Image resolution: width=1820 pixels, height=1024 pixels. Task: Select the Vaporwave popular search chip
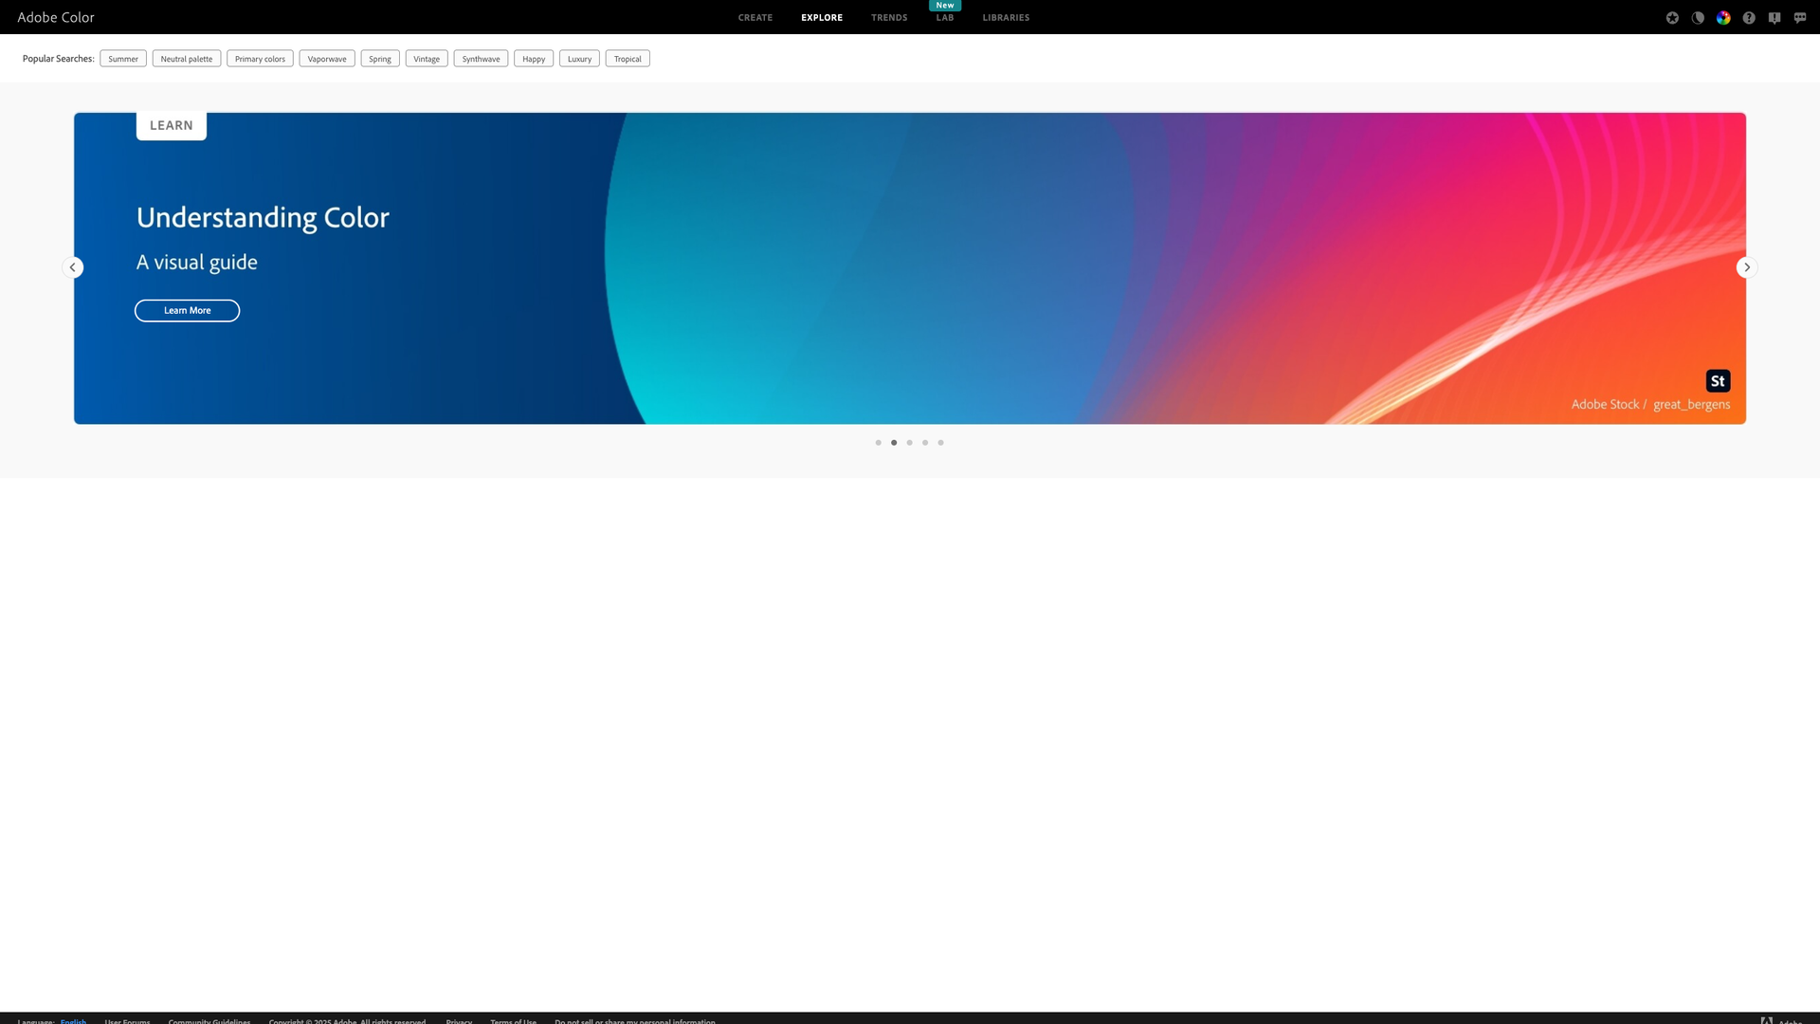pyautogui.click(x=326, y=58)
